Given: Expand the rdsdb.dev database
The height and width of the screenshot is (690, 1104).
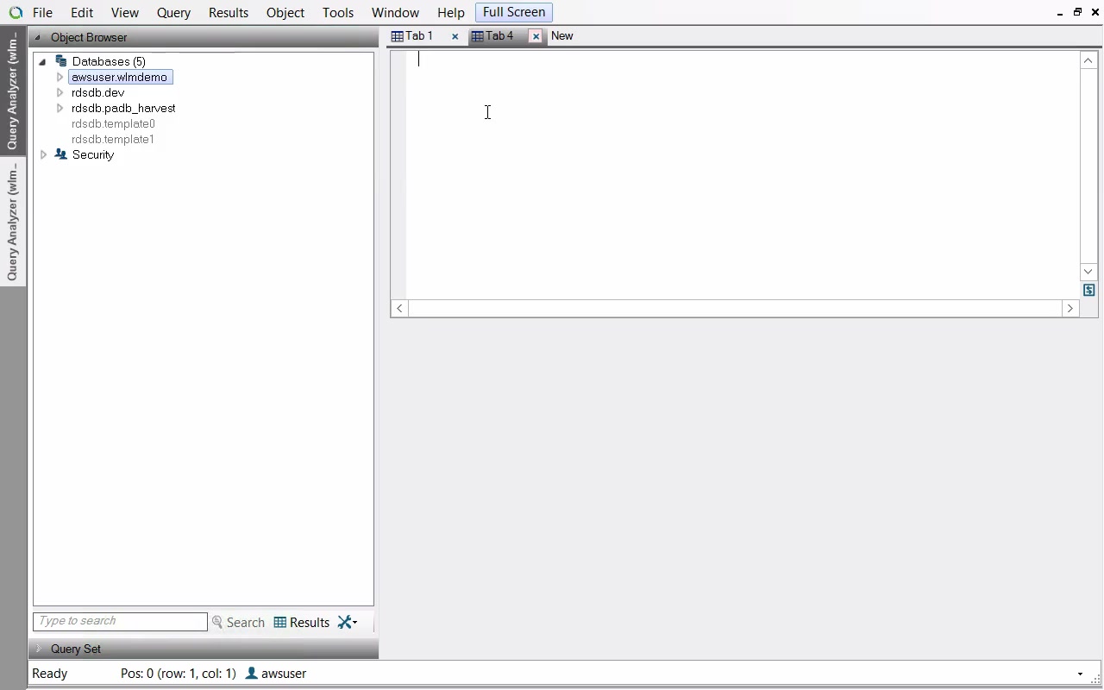Looking at the screenshot, I should [60, 92].
